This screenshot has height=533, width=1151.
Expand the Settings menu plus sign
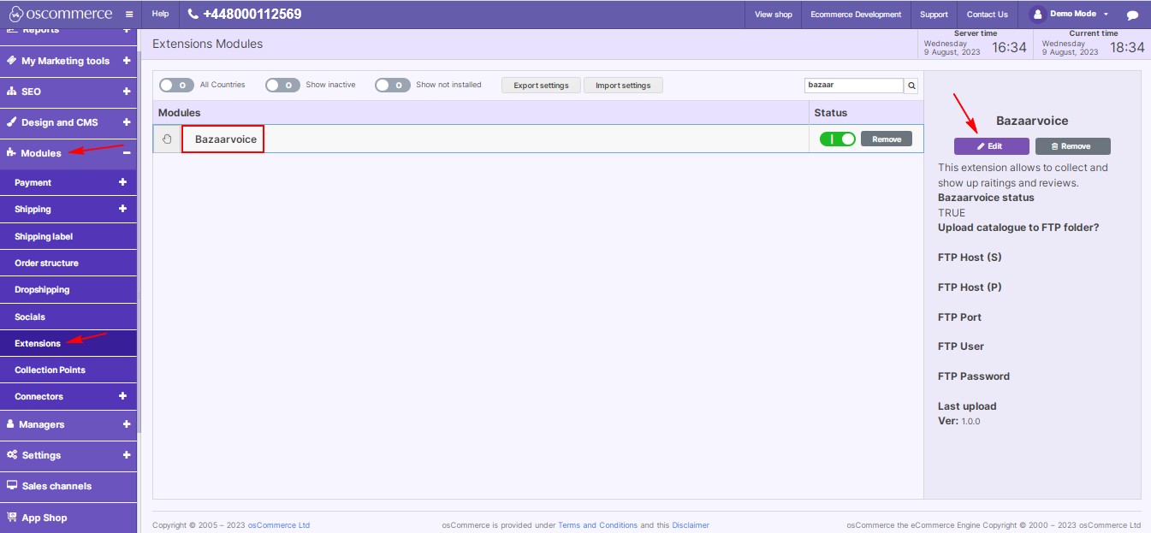click(127, 455)
